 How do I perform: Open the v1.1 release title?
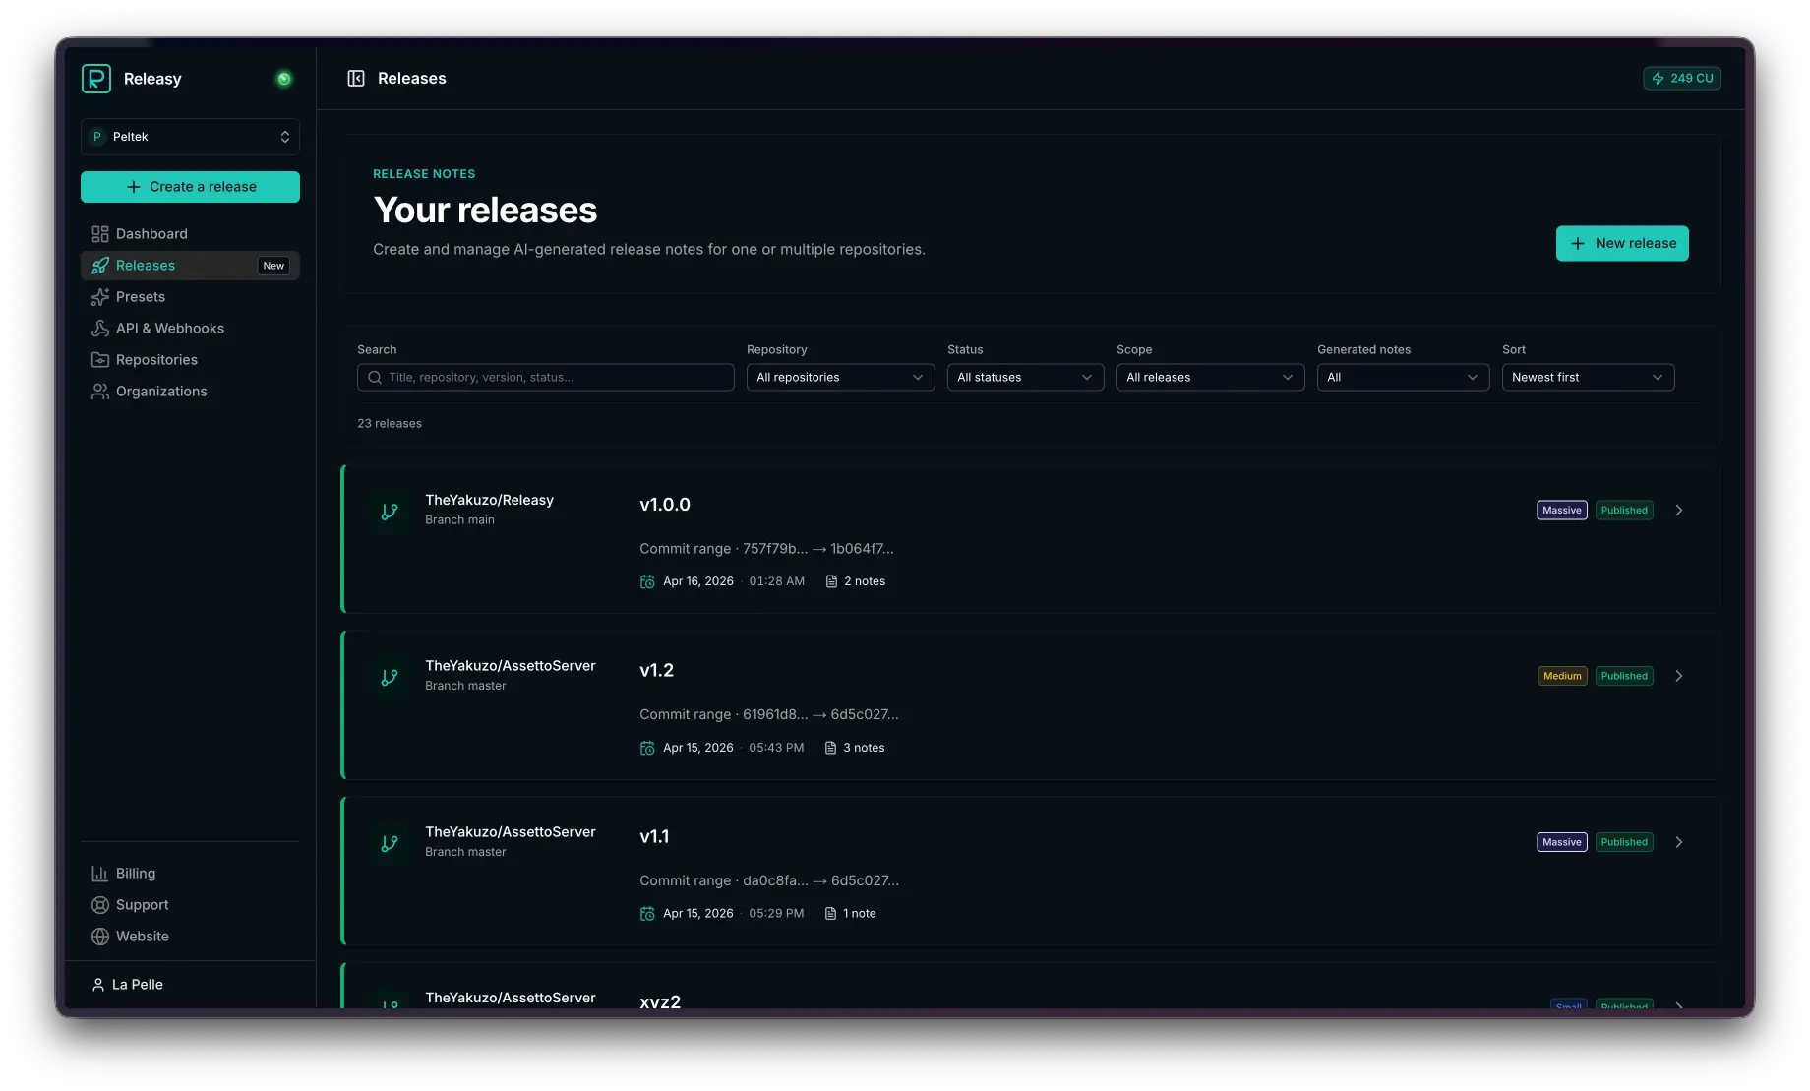pos(654,837)
